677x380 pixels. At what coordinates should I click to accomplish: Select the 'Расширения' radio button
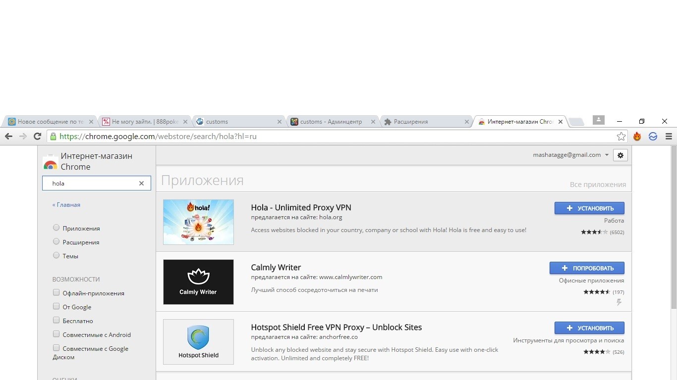coord(56,241)
